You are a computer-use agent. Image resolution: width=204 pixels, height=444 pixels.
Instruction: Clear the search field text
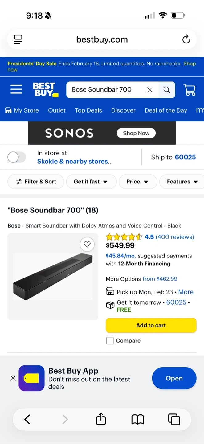(x=150, y=90)
